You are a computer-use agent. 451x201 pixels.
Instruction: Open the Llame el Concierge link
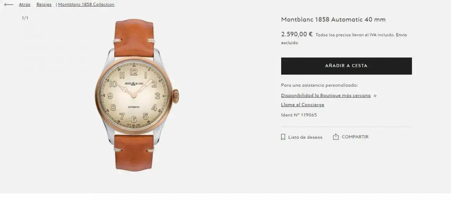303,105
